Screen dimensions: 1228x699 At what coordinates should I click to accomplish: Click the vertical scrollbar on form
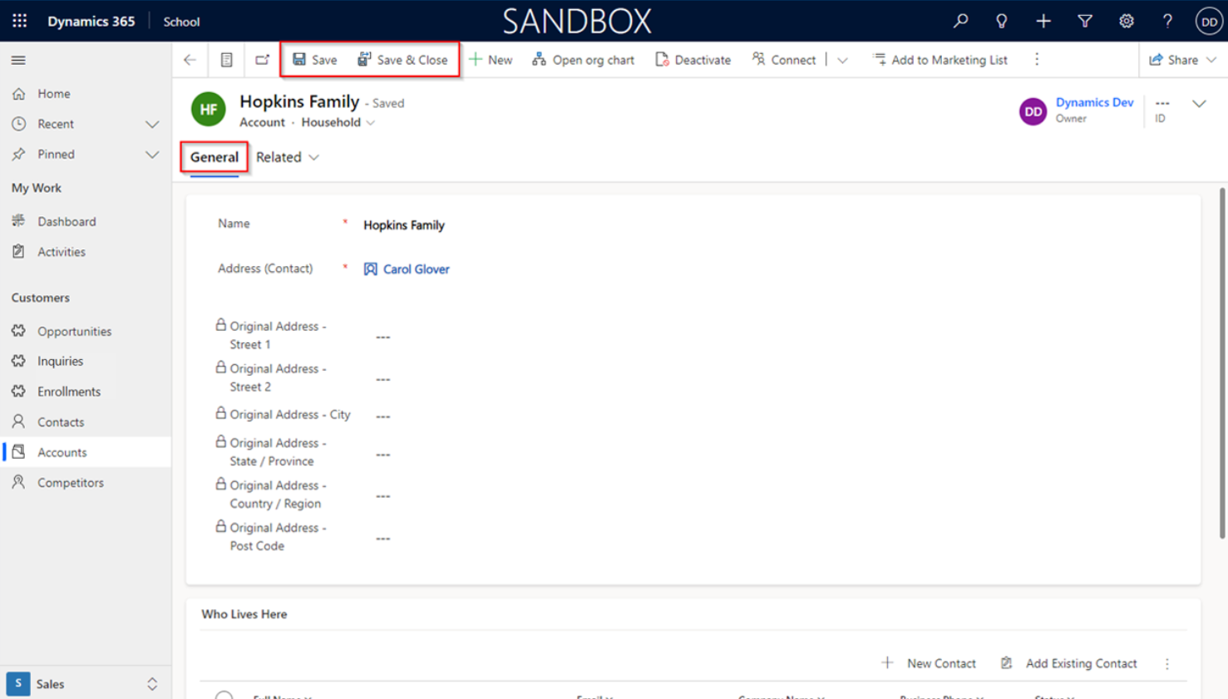click(1221, 366)
